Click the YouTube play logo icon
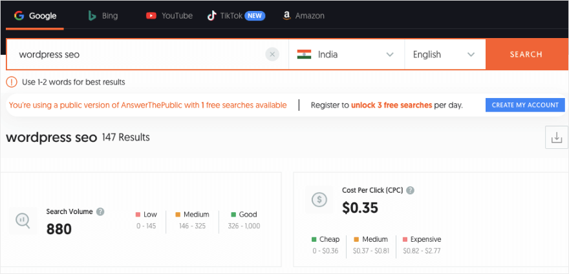 coord(151,16)
